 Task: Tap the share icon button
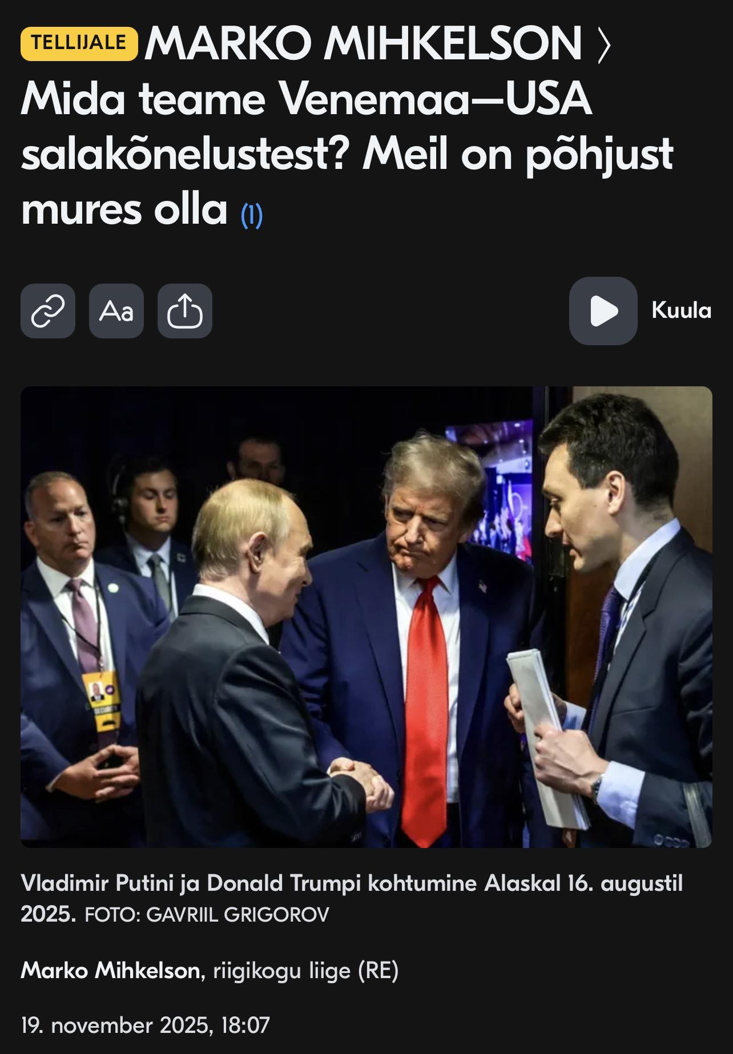pos(185,311)
